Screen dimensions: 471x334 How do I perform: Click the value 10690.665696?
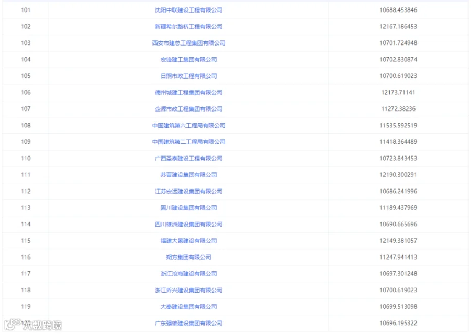[398, 225]
